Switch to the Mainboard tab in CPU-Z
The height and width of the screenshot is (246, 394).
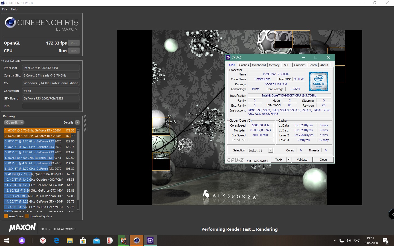259,65
